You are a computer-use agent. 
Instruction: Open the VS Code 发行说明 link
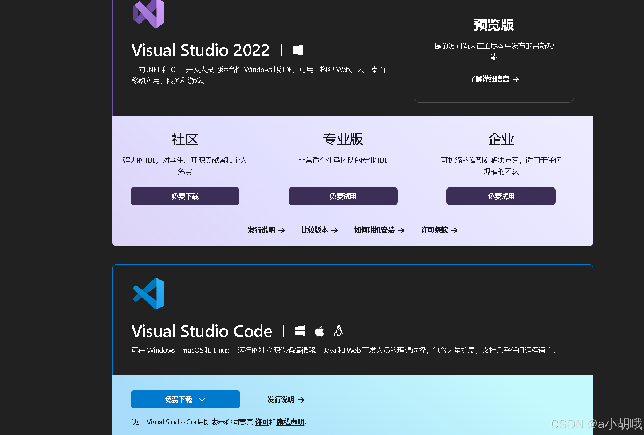point(286,400)
